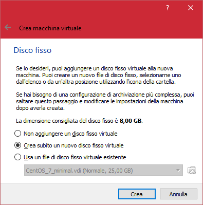203x205 pixels.
Task: Click the folder icon to browse disk files
Action: [192, 170]
